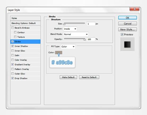Turn on the Outer Glow effect checkbox
The width and height of the screenshot is (147, 115).
[12, 74]
